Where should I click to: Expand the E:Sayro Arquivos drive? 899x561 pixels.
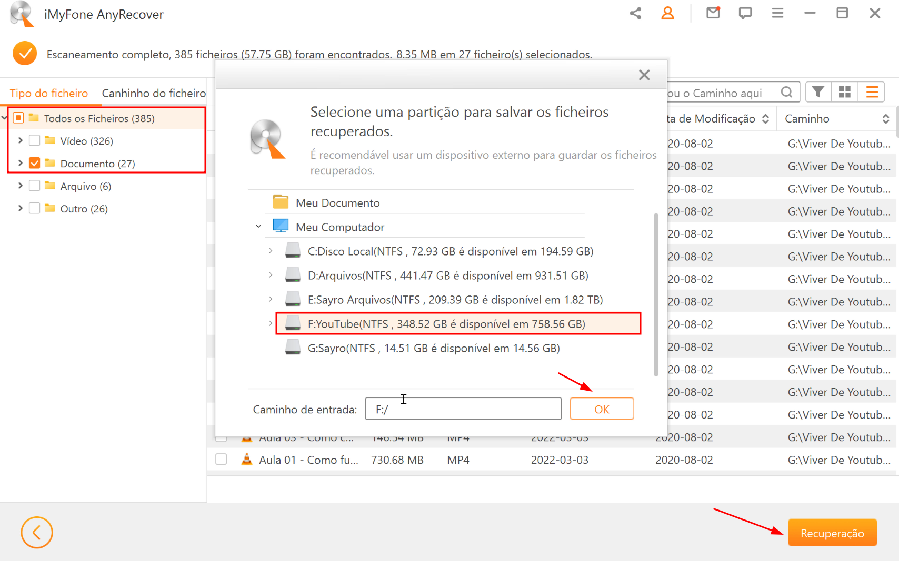point(271,299)
